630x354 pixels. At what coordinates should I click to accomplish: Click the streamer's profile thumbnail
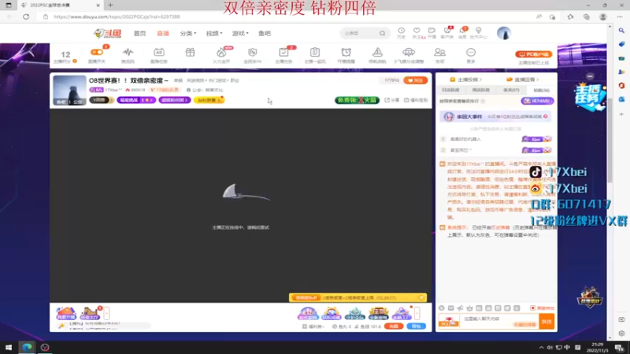tap(69, 90)
